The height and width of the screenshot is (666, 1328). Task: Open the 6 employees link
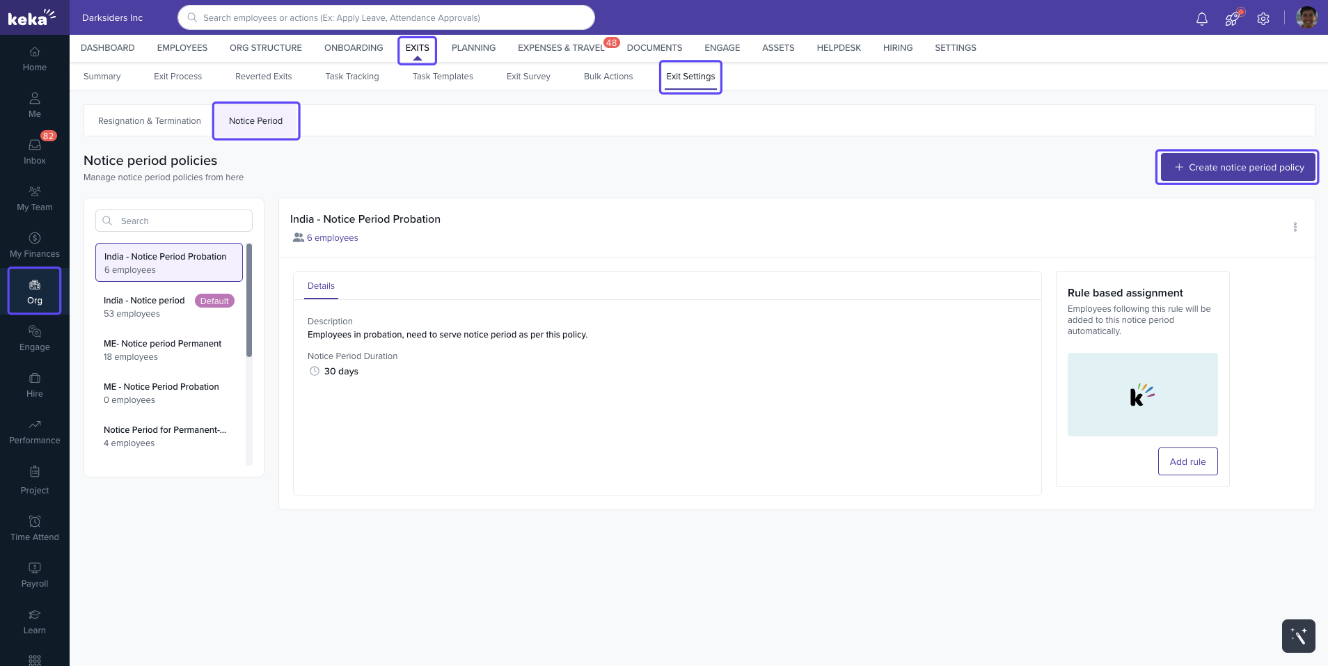[332, 238]
